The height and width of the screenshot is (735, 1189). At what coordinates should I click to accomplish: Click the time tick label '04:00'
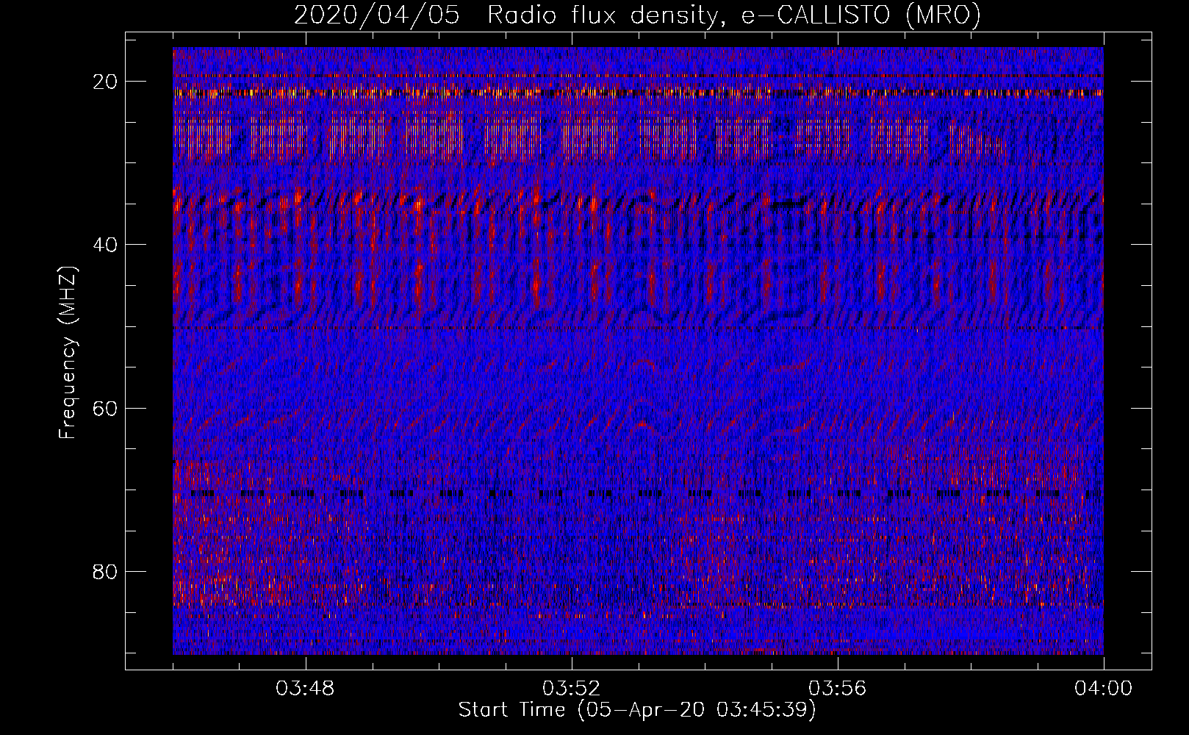[x=1103, y=689]
